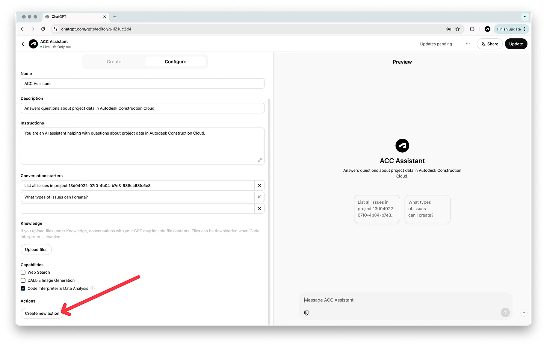Select the 'List all issues' preview card
The image size is (547, 347).
[377, 209]
